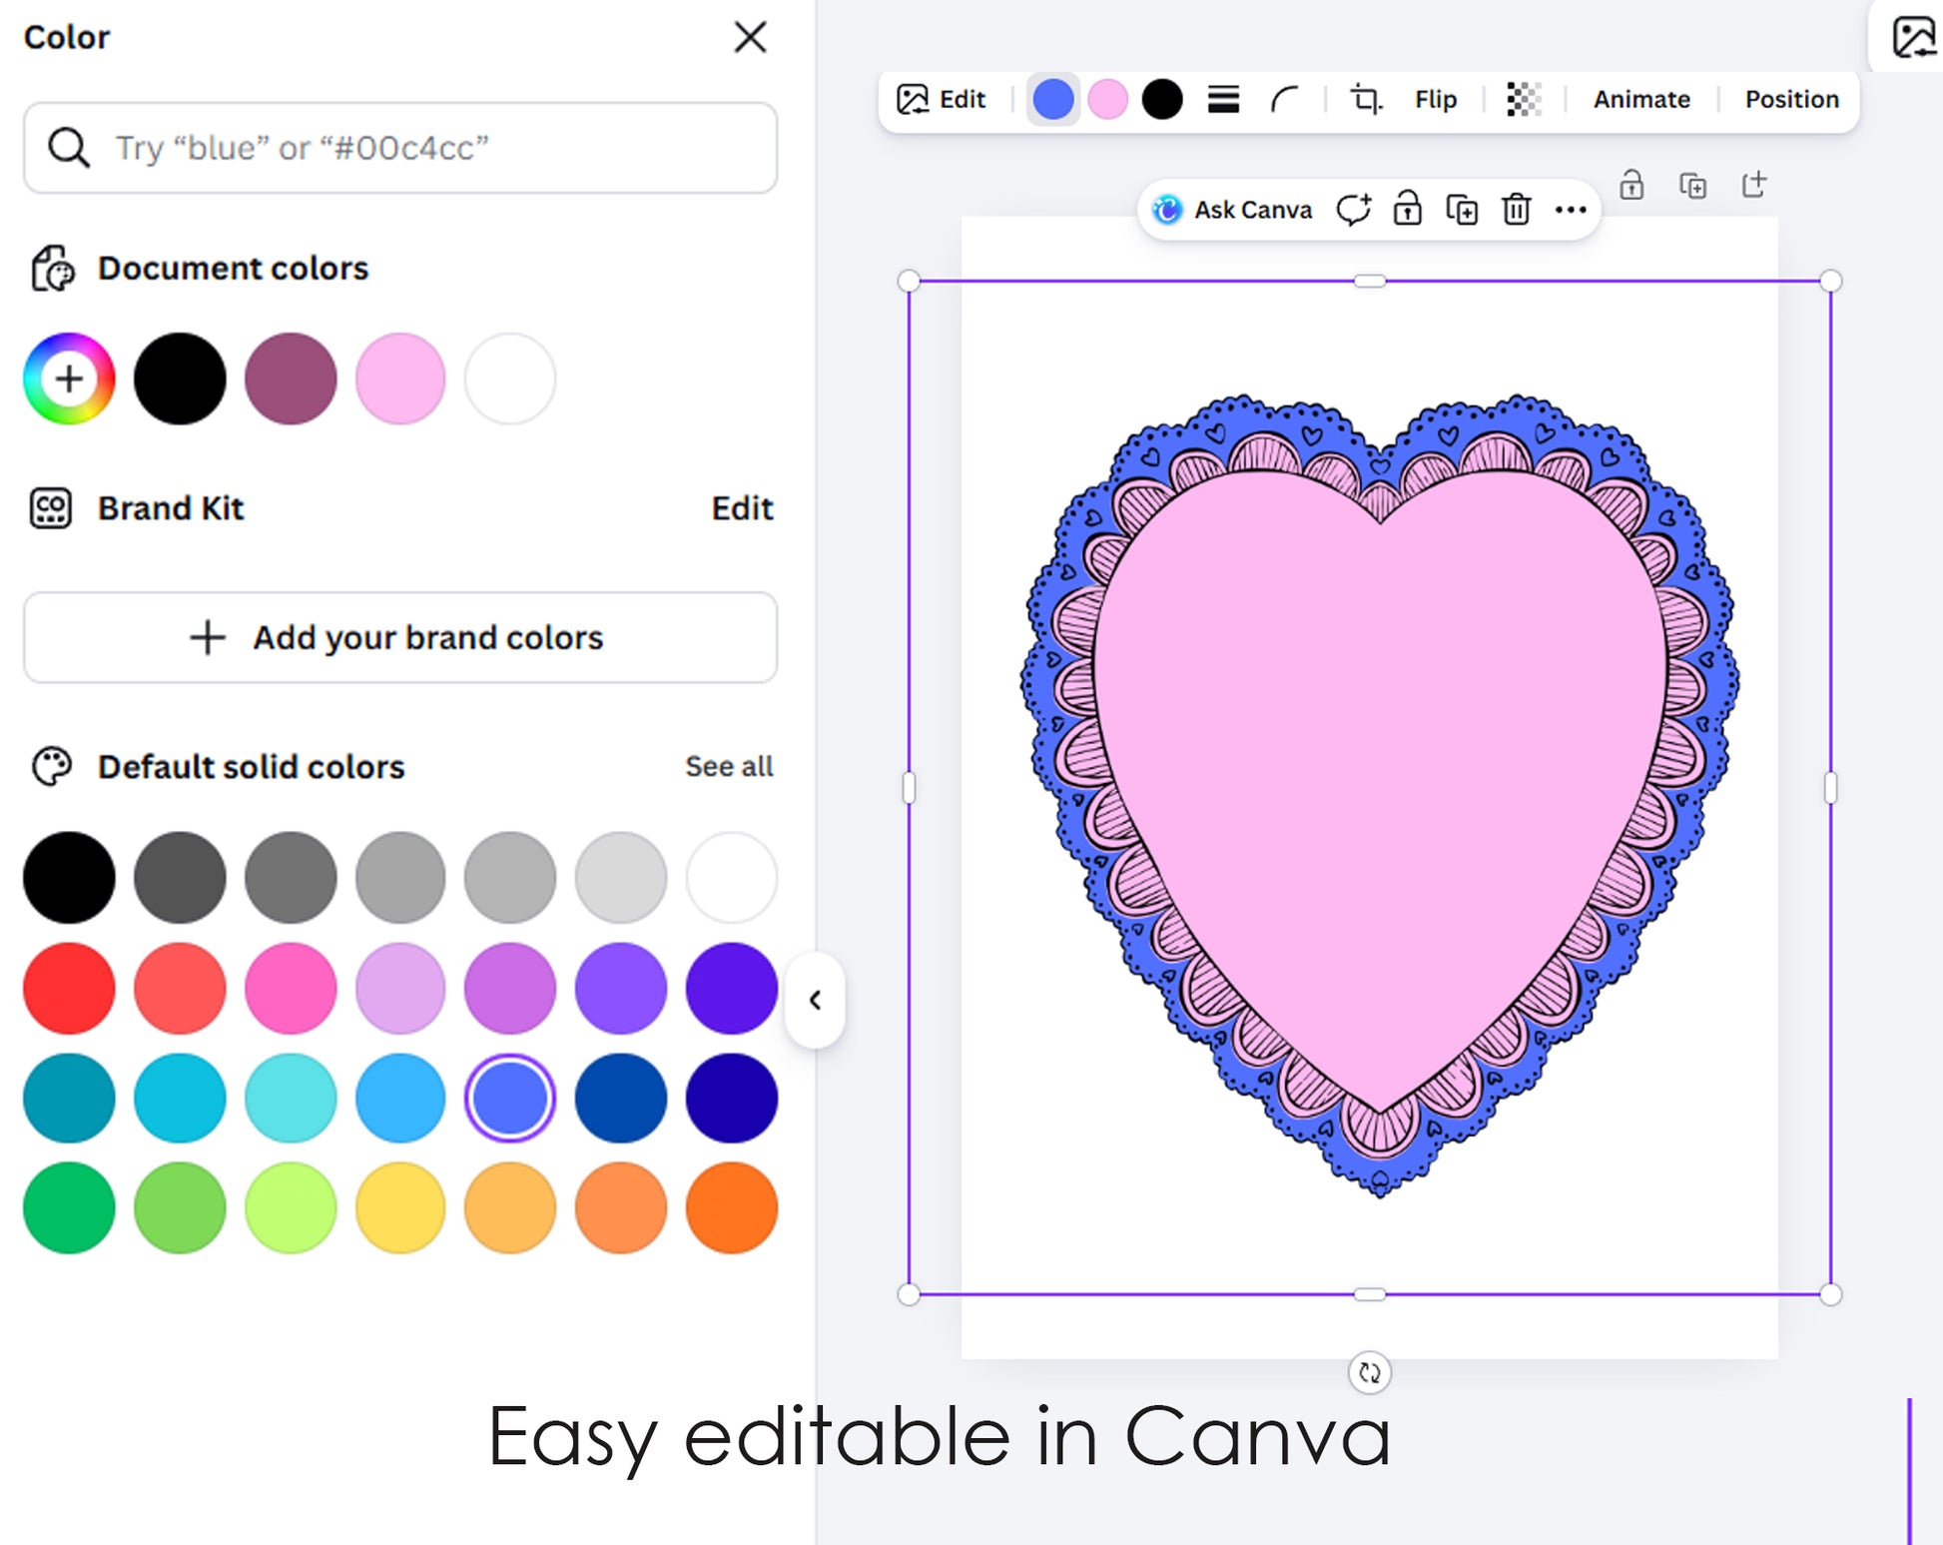This screenshot has height=1545, width=1943.
Task: Select the orange default color swatch
Action: (731, 1207)
